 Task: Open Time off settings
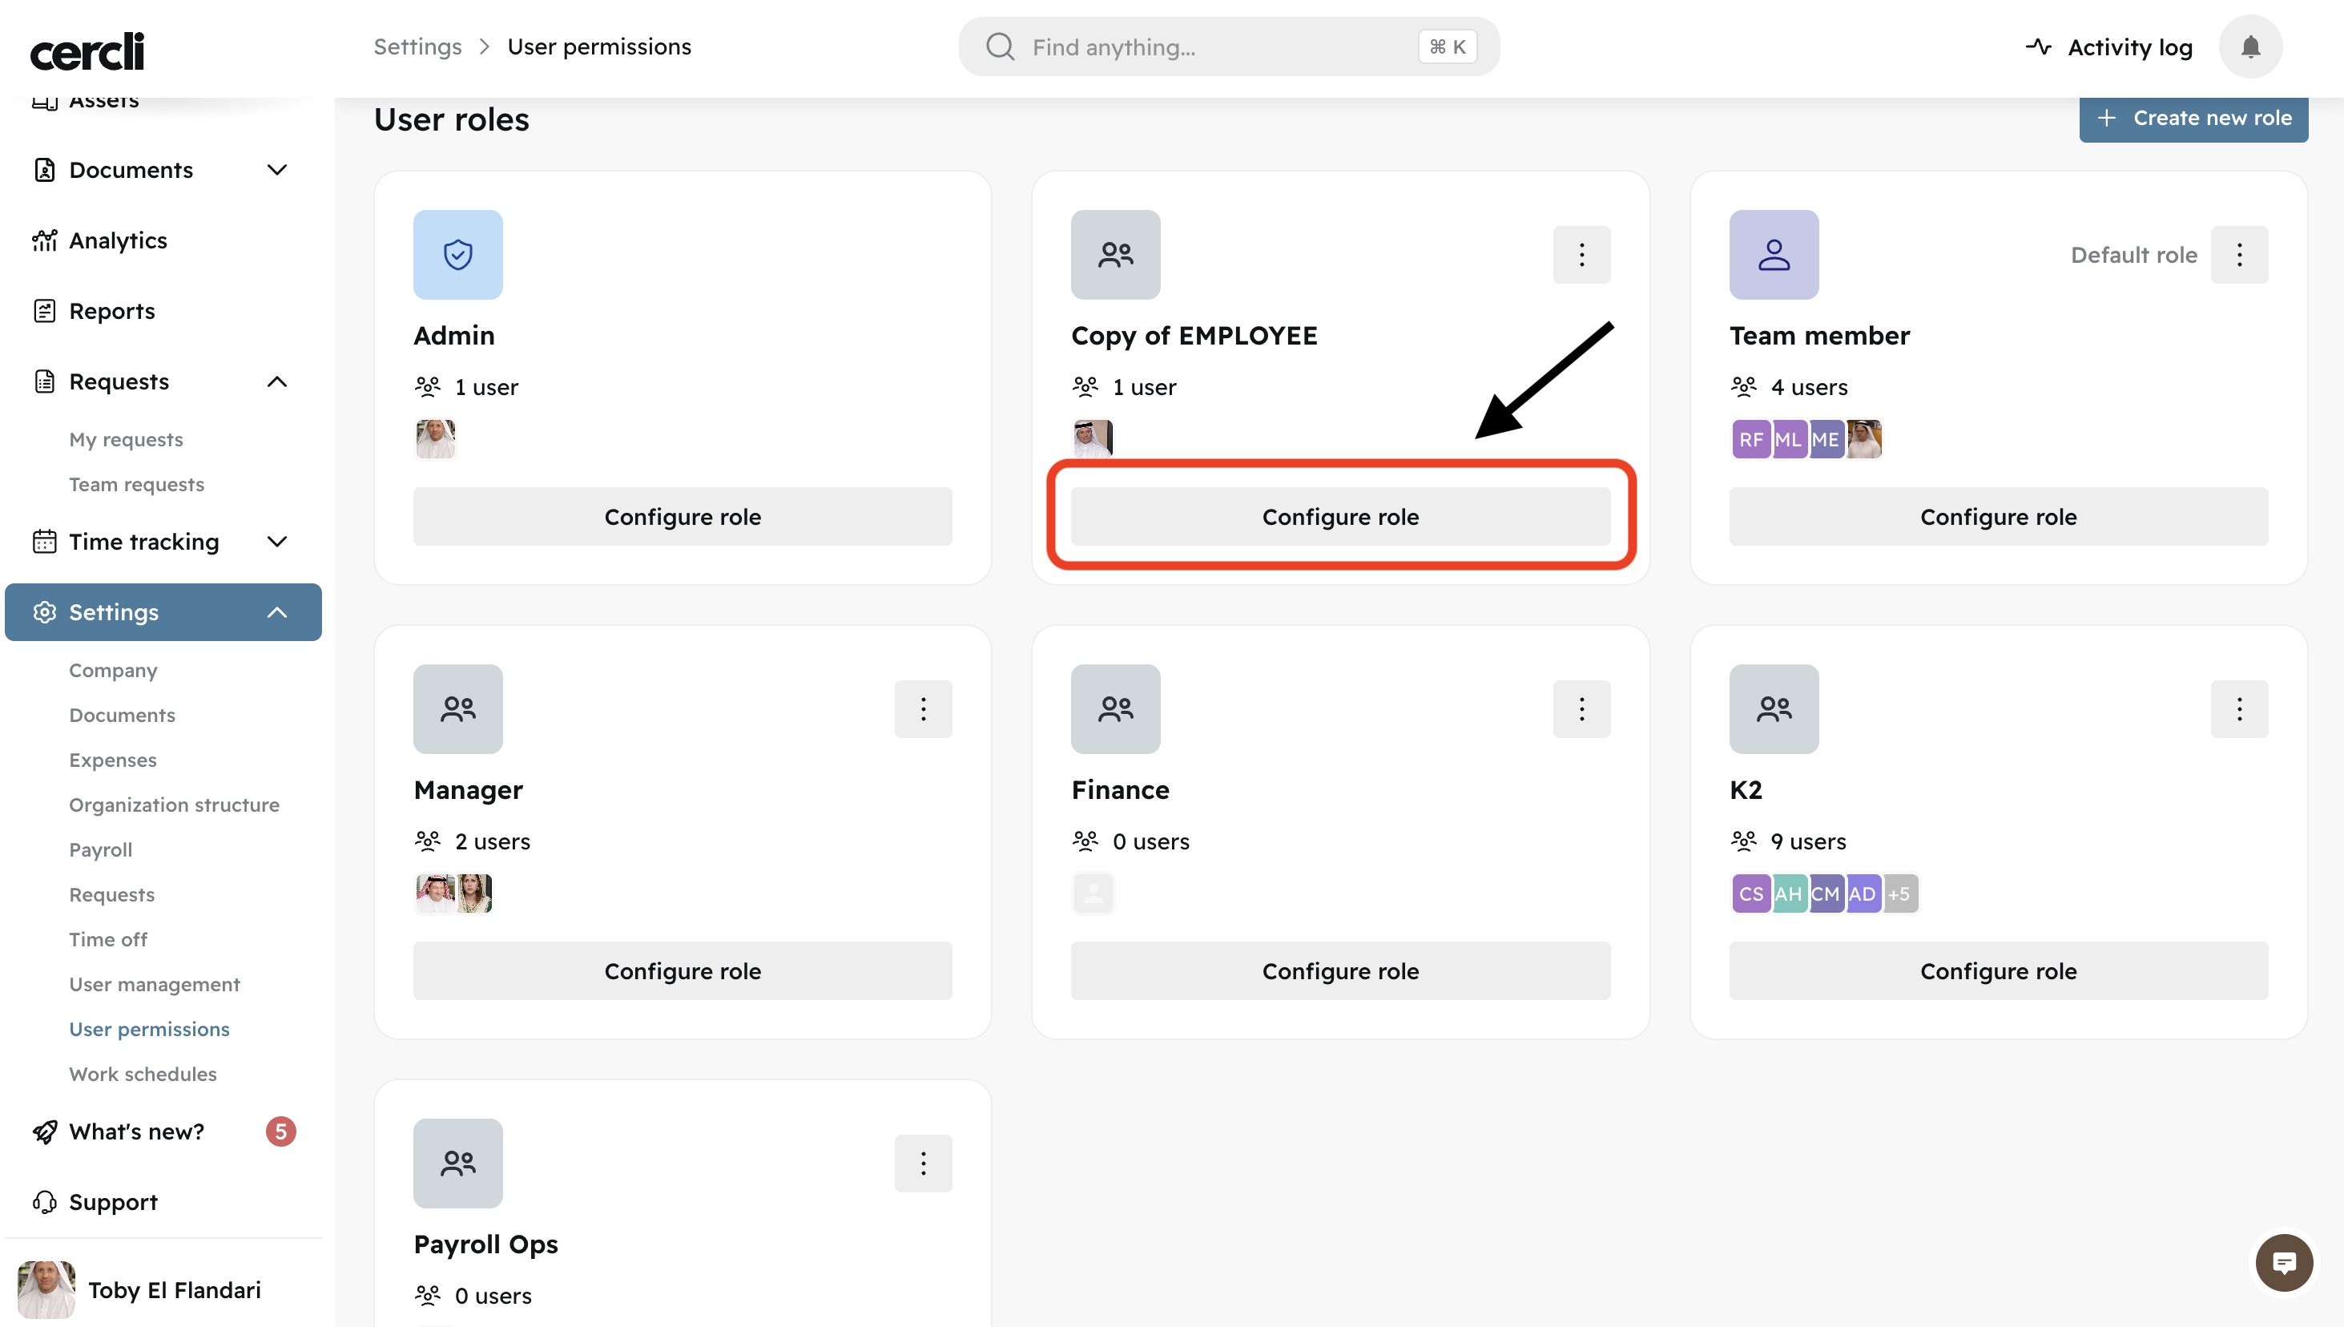(107, 940)
